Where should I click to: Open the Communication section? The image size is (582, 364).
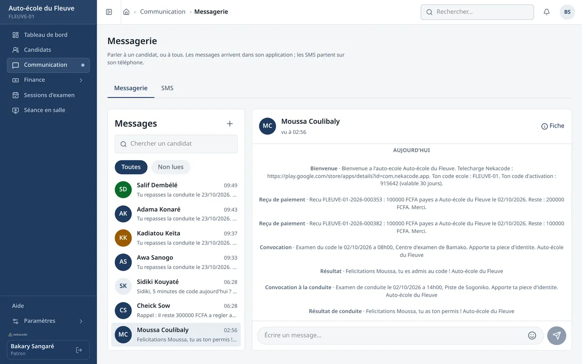coord(48,65)
